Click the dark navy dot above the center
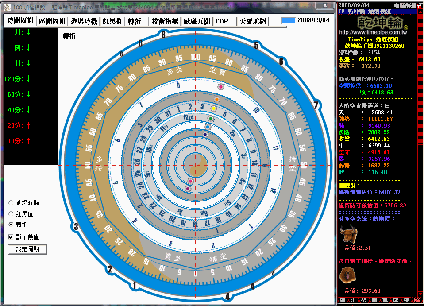The height and width of the screenshot is (306, 424). [x=205, y=135]
